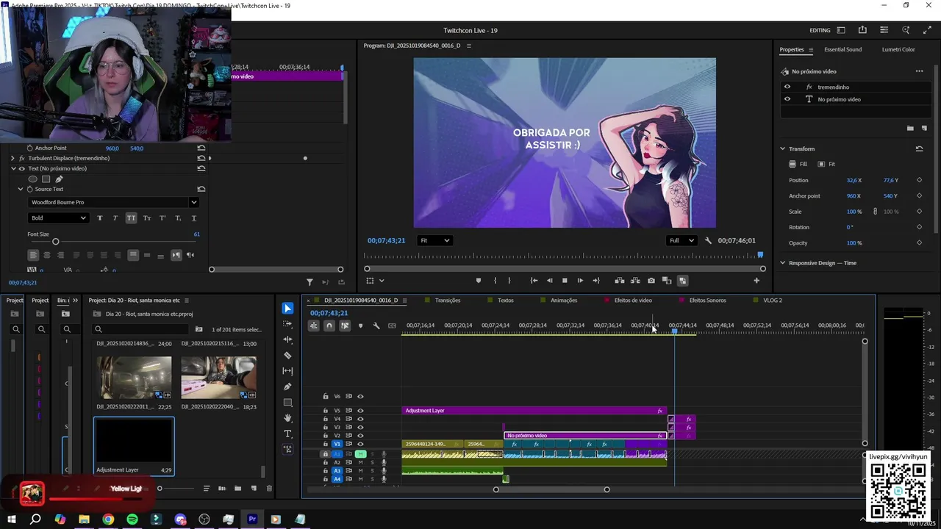This screenshot has width=941, height=529.
Task: Select the Slip tool
Action: [287, 371]
